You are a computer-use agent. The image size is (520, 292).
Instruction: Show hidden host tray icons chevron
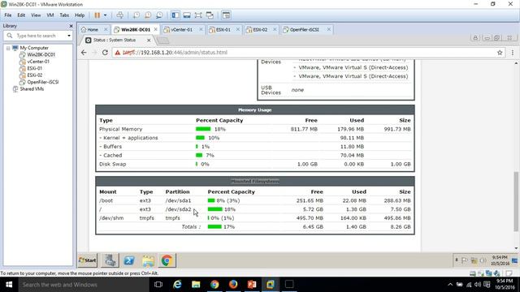[450, 285]
